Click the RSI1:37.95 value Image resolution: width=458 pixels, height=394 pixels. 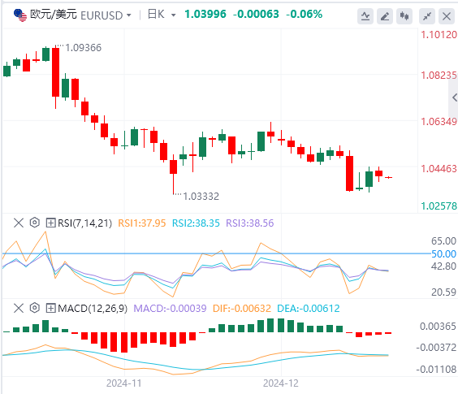[x=141, y=223]
